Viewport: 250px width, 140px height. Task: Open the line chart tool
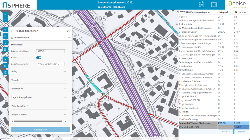5,59
